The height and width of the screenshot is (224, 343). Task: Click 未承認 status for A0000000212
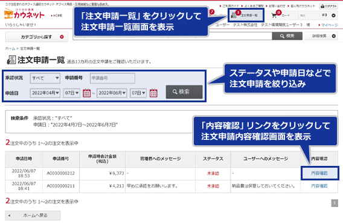tap(213, 174)
